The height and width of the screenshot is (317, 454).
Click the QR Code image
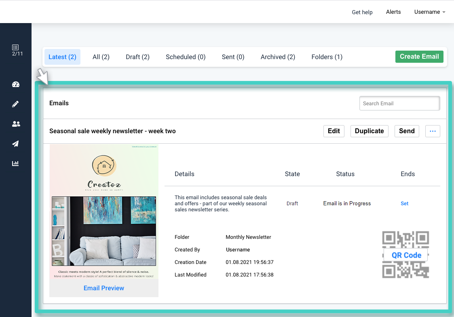click(405, 255)
